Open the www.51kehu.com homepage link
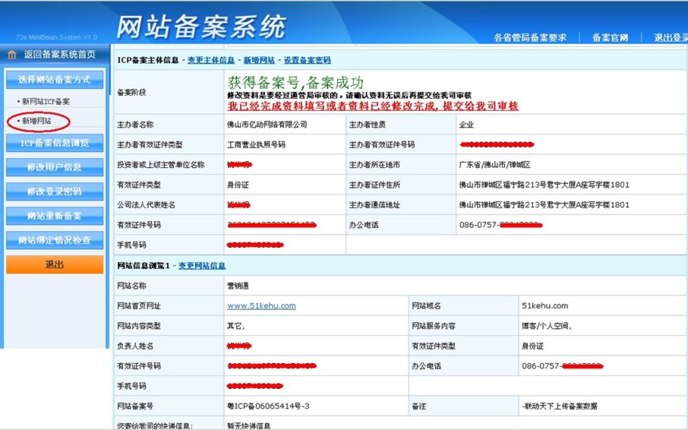The image size is (688, 430). coord(261,306)
